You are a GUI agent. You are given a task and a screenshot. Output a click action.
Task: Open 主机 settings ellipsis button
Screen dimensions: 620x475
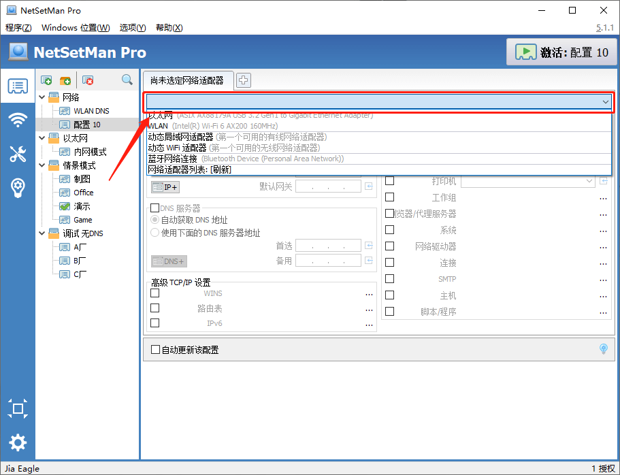(603, 296)
